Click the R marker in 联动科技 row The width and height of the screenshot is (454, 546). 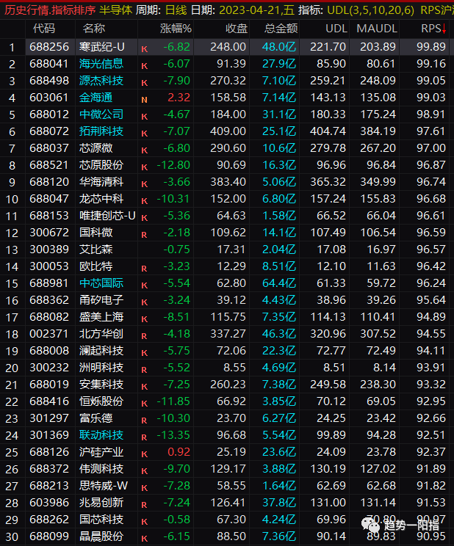coord(145,437)
